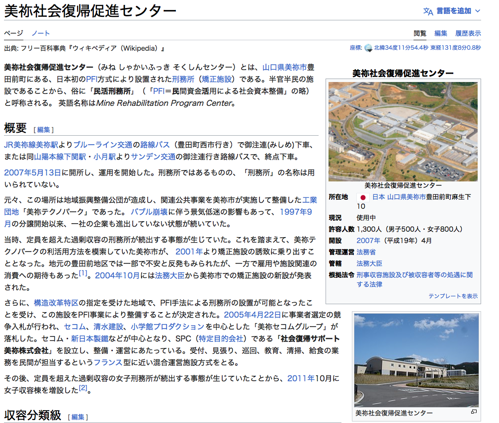499x423 pixels.
Task: Click 編集 next to 概要 heading
Action: pos(44,130)
